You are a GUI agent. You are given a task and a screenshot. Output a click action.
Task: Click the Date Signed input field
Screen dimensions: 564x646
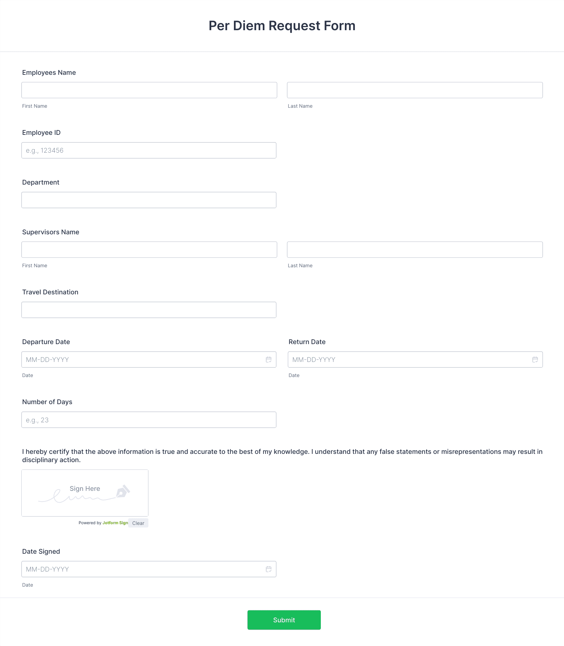point(149,569)
